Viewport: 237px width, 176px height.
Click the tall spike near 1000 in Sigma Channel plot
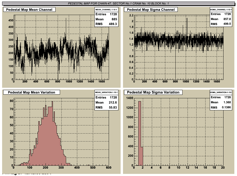tap(187, 27)
